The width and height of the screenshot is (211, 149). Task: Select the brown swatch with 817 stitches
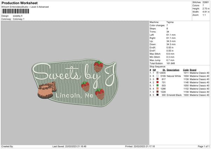158,79
